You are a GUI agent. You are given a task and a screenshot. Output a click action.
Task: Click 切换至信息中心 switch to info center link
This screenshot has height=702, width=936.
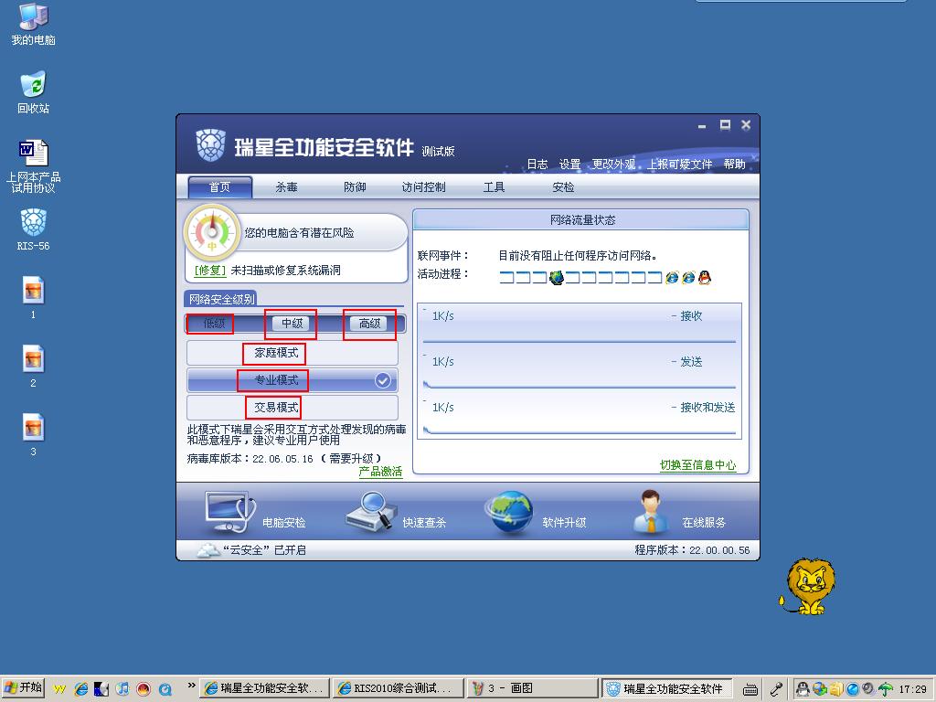pyautogui.click(x=697, y=465)
